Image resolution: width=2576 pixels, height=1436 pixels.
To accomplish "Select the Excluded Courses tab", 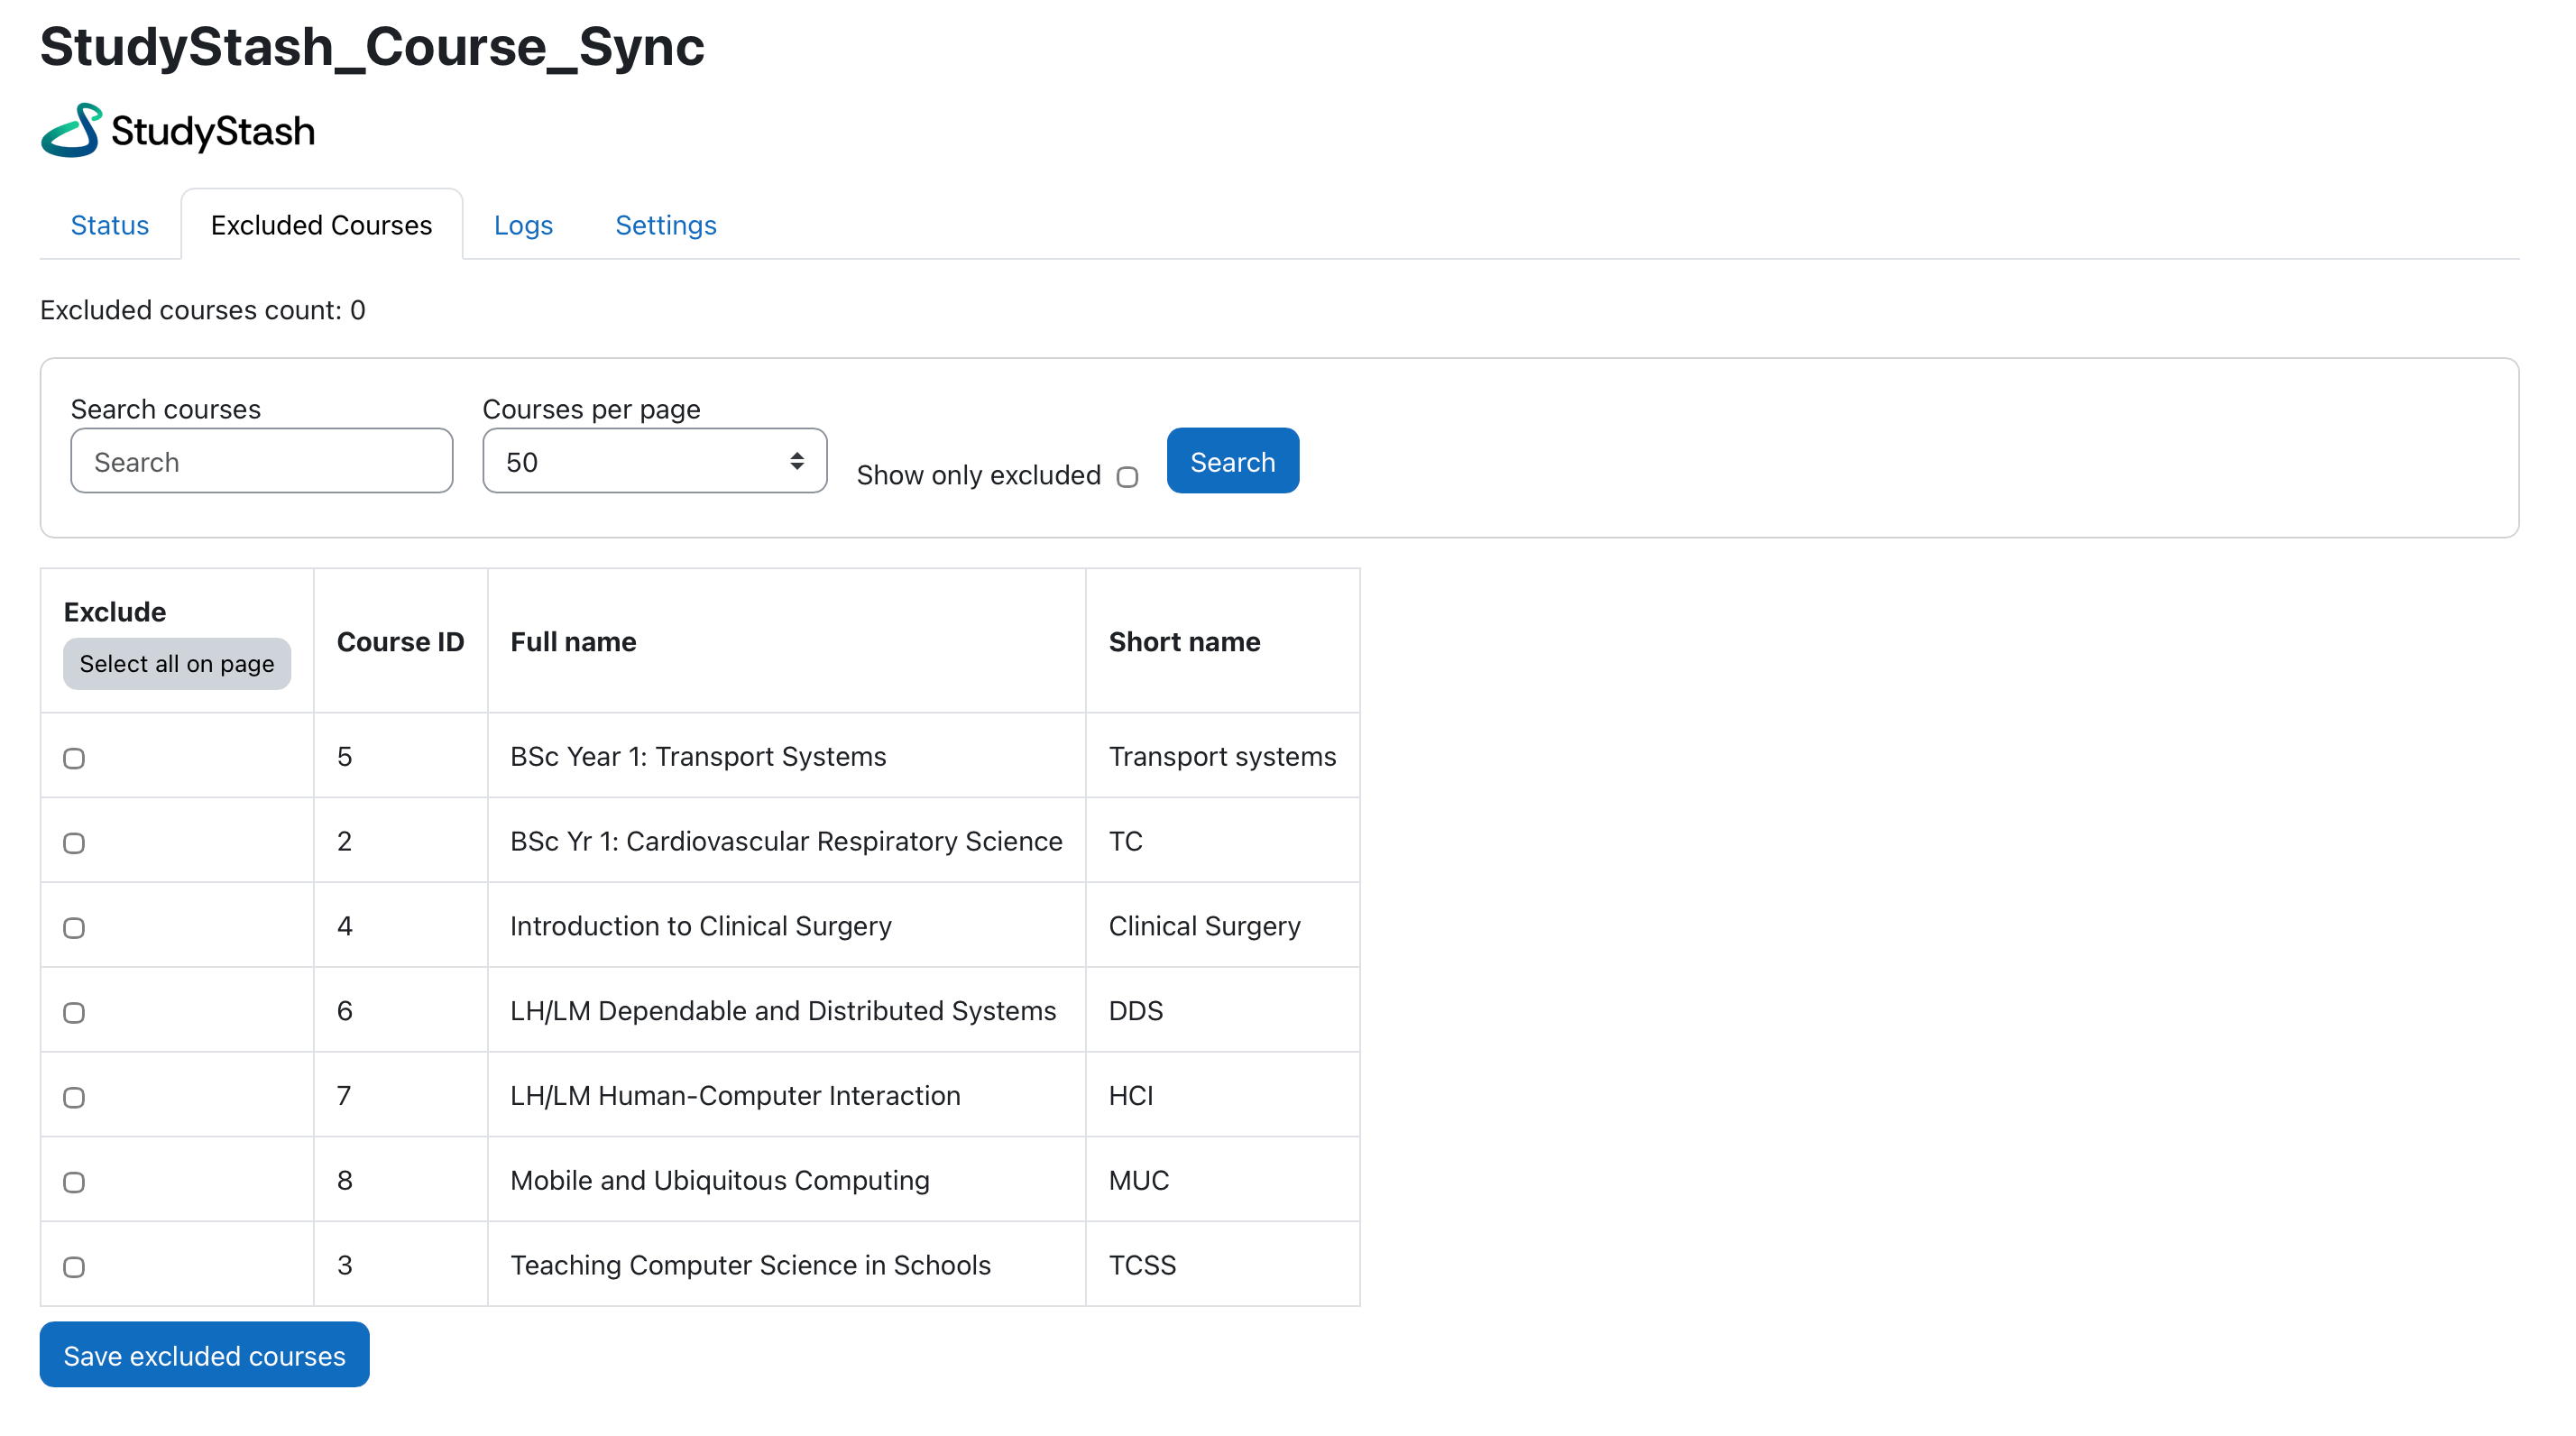I will 321,225.
